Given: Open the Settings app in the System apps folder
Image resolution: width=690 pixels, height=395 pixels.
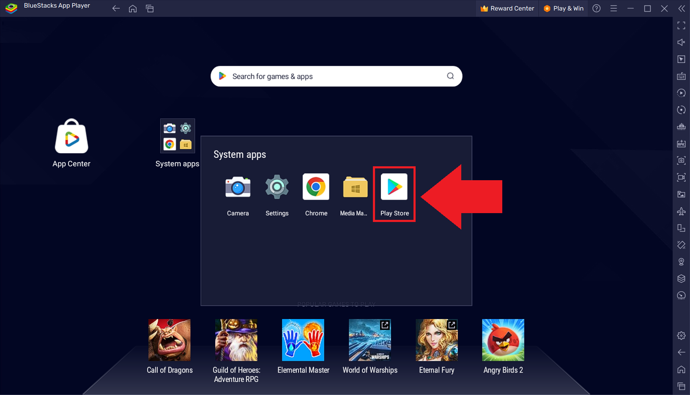Looking at the screenshot, I should coord(277,187).
